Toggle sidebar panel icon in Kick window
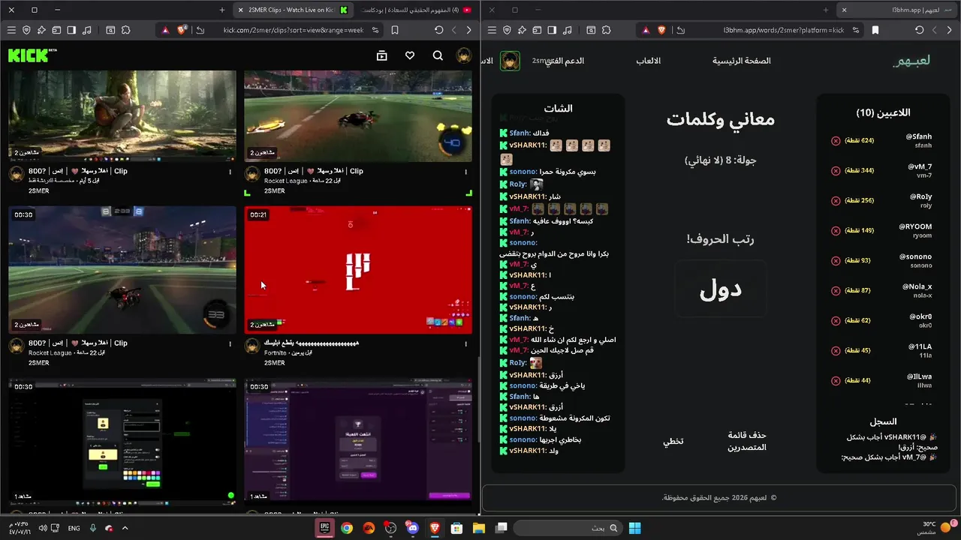The width and height of the screenshot is (961, 540). pyautogui.click(x=71, y=30)
